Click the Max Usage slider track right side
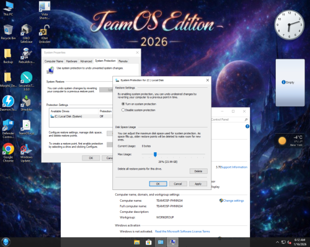The image size is (310, 247). 181,154
